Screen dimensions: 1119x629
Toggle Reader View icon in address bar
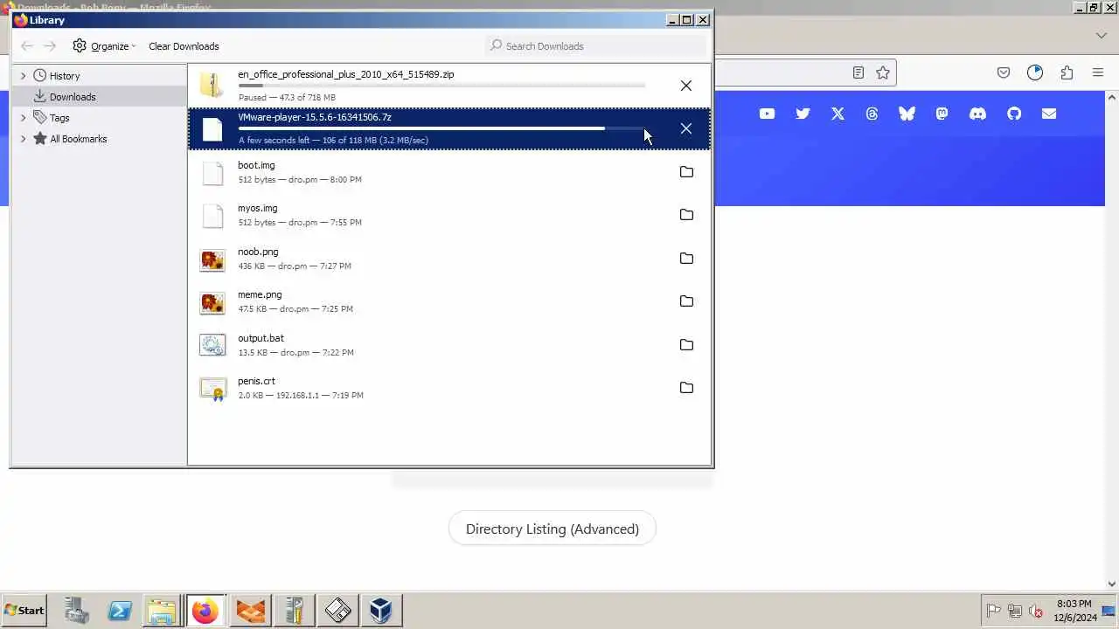[x=858, y=73]
